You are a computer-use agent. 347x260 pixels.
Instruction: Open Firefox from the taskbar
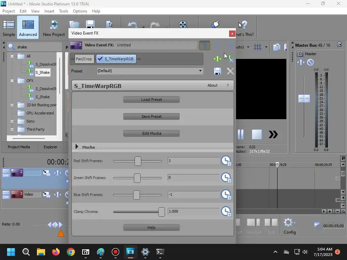click(x=56, y=252)
